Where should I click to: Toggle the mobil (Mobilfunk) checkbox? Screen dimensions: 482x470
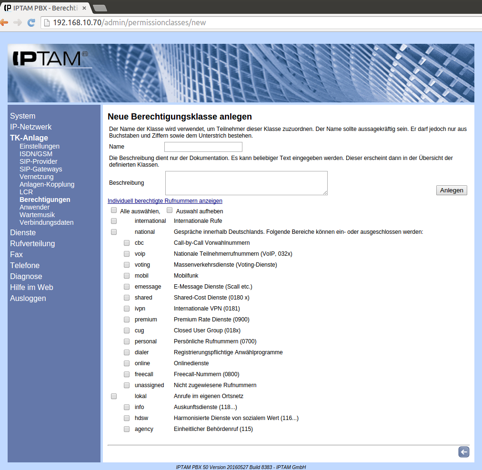click(127, 276)
